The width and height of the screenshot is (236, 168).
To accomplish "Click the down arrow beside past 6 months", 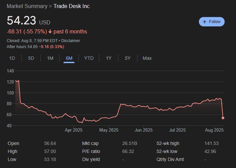I will click(x=50, y=32).
